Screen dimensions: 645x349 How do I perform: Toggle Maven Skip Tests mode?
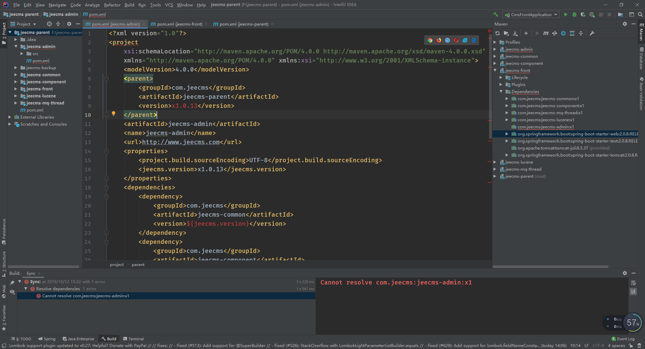(x=563, y=33)
